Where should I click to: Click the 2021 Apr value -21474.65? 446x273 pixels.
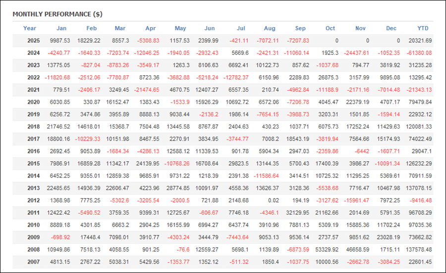coord(146,90)
